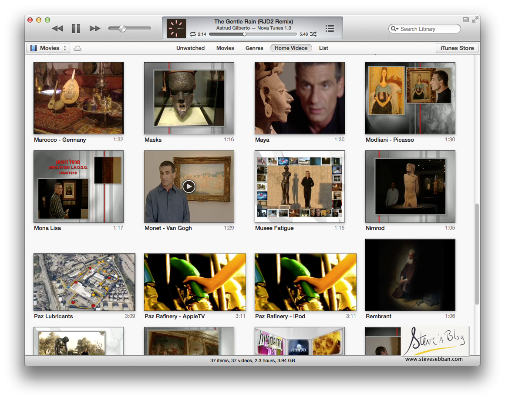This screenshot has width=505, height=400.
Task: Play the Monet - Van Gogh video overlay button
Action: pos(189,187)
